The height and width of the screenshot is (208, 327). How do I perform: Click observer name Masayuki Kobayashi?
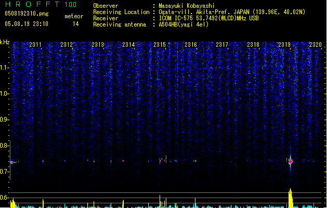pos(187,6)
